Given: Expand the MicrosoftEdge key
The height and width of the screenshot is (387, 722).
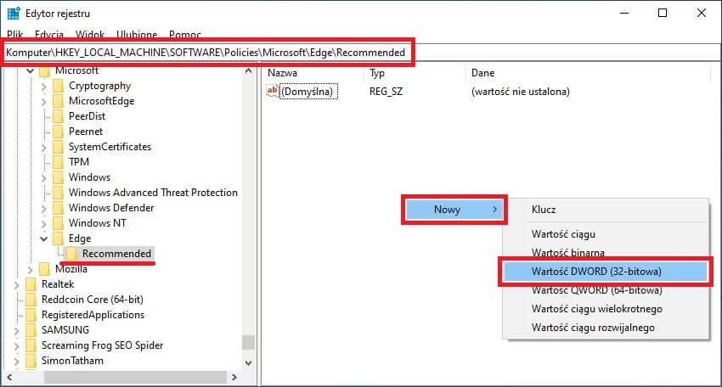Looking at the screenshot, I should (43, 102).
